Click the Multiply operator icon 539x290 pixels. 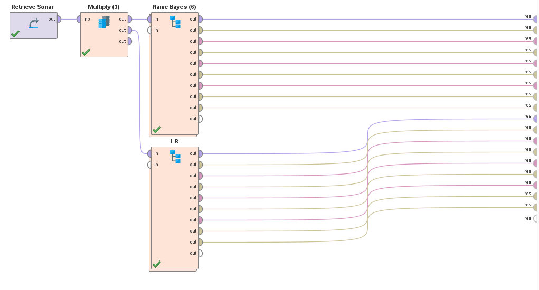point(104,22)
